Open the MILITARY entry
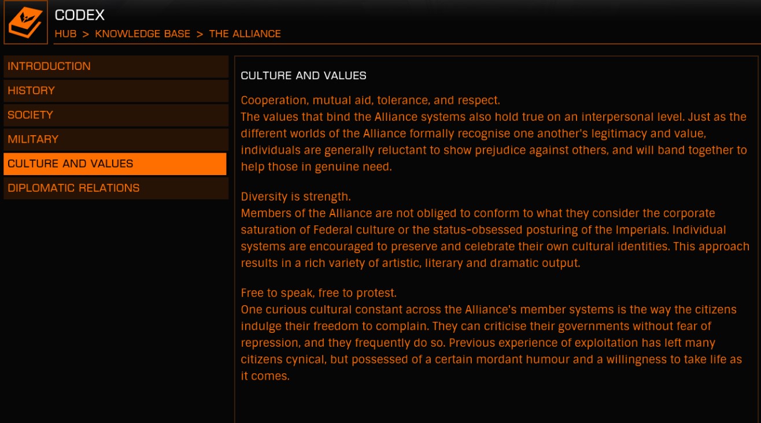The height and width of the screenshot is (423, 761). [116, 139]
